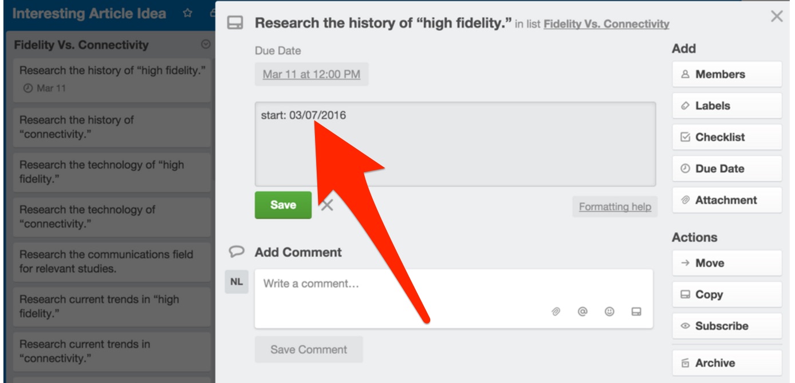Image resolution: width=795 pixels, height=383 pixels.
Task: Click the add card icon in comment box
Action: tap(636, 312)
